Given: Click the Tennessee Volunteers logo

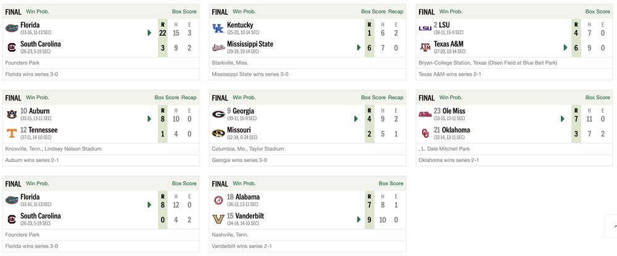Looking at the screenshot, I should coord(11,133).
